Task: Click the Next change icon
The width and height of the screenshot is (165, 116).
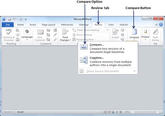Action: [x=122, y=39]
